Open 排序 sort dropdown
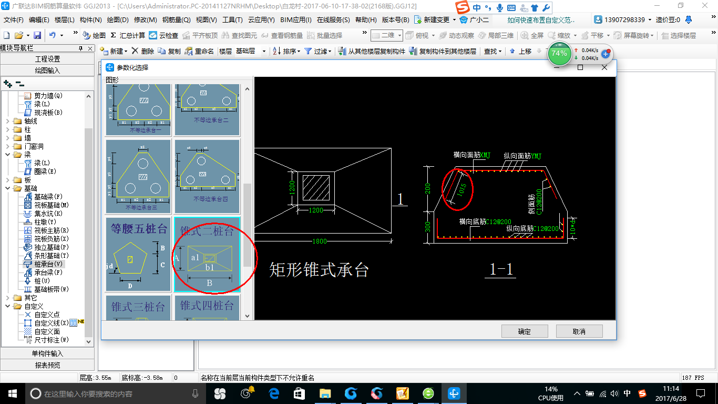 (x=299, y=52)
